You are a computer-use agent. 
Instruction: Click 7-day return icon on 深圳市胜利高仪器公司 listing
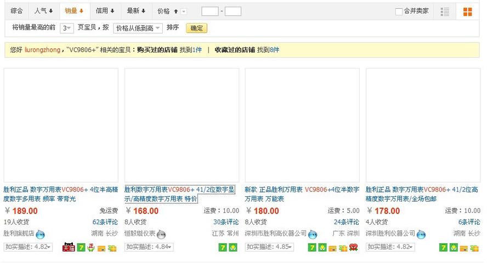pyautogui.click(x=312, y=248)
